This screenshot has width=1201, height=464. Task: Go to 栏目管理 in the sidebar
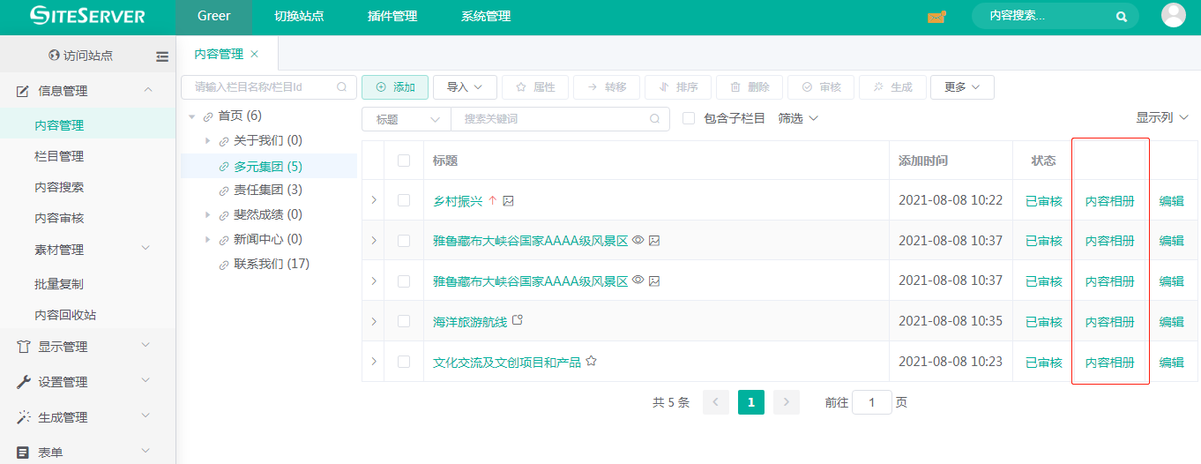(x=59, y=156)
